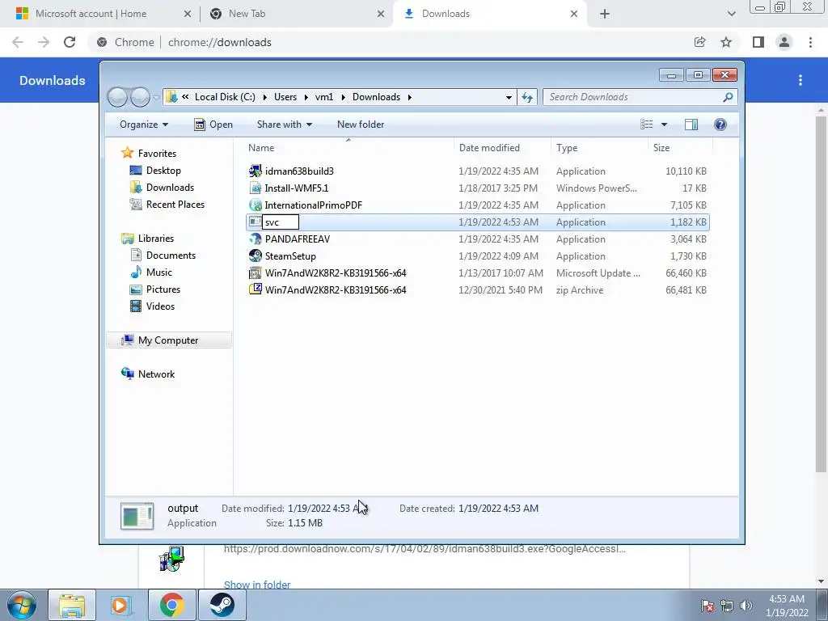Screen dimensions: 828x621
Task: Open the Organize dropdown menu
Action: 144,125
